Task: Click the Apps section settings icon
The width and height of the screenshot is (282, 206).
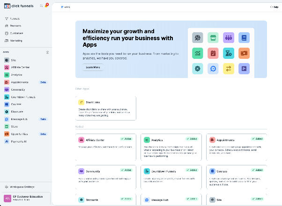Action: coord(47,52)
